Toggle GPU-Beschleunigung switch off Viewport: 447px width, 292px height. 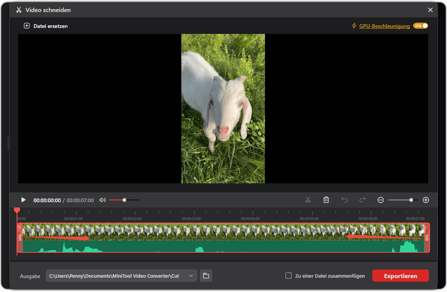[x=421, y=26]
